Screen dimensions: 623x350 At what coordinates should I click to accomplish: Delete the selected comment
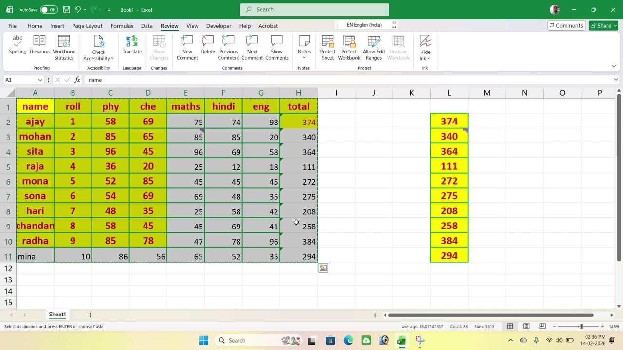point(208,45)
